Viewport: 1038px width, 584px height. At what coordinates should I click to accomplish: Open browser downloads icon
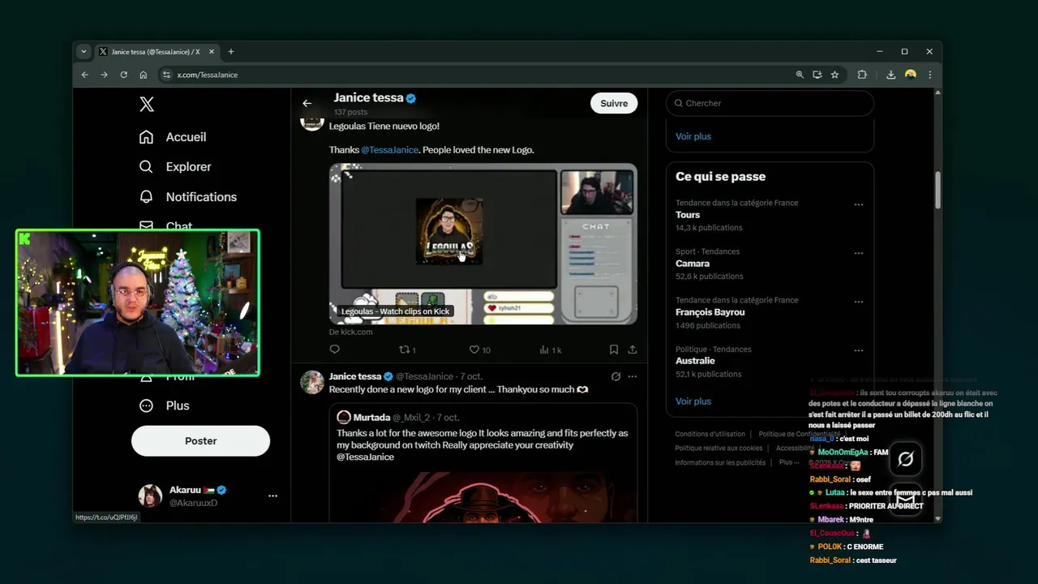[890, 75]
